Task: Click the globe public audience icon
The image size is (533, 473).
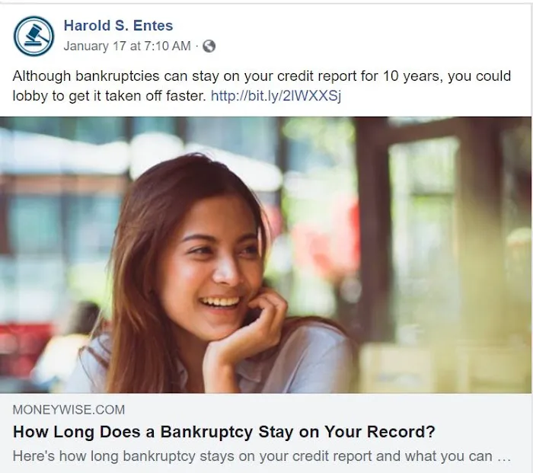Action: pyautogui.click(x=209, y=46)
